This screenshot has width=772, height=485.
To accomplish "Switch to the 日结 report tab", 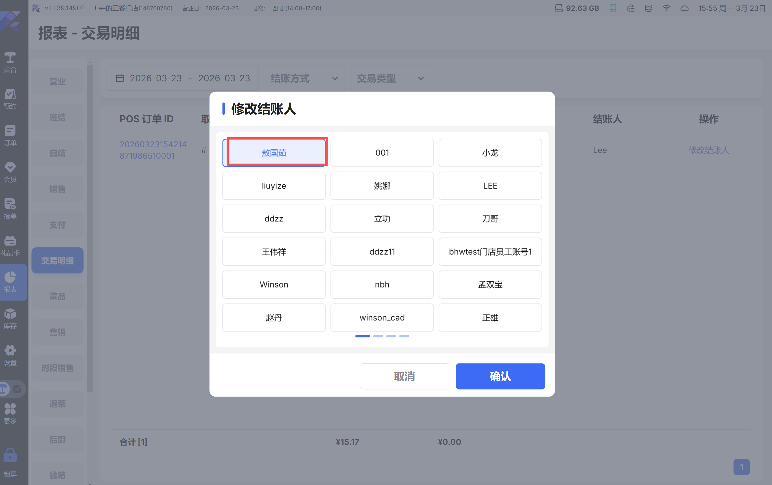I will [x=57, y=153].
